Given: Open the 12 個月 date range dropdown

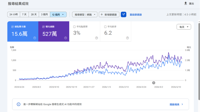Looking at the screenshot, I should click(58, 14).
